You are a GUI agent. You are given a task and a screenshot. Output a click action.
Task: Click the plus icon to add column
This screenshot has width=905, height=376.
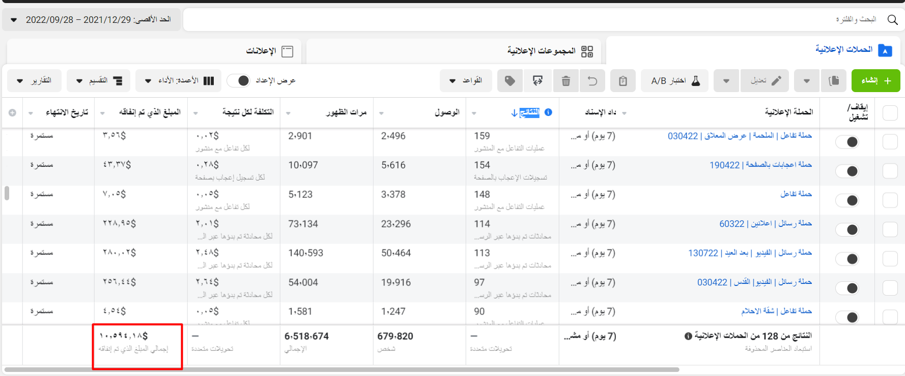12,112
